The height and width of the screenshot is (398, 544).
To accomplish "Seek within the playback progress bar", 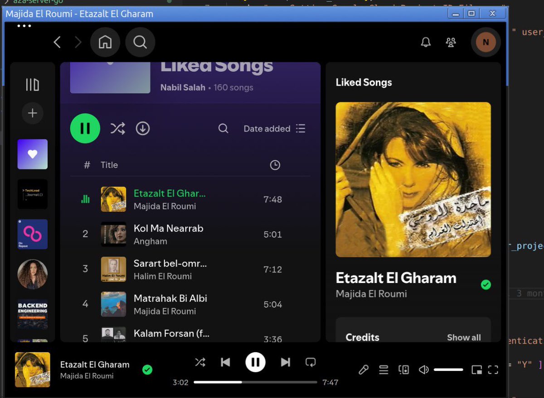I will click(256, 382).
